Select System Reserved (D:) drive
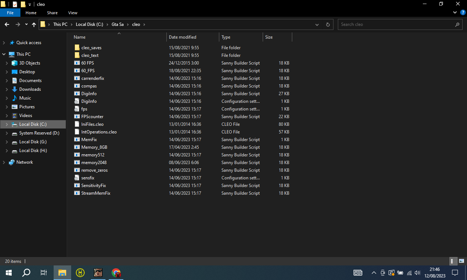Image resolution: width=467 pixels, height=280 pixels. [39, 133]
